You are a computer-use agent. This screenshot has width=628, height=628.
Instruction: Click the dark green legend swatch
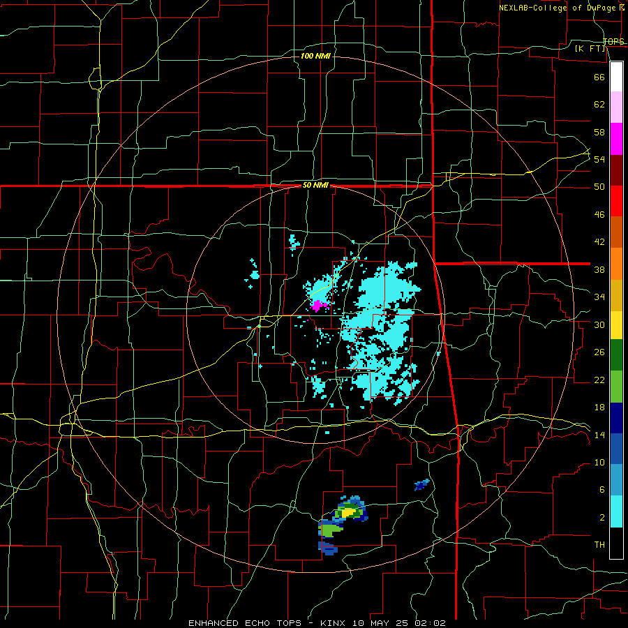tap(616, 355)
